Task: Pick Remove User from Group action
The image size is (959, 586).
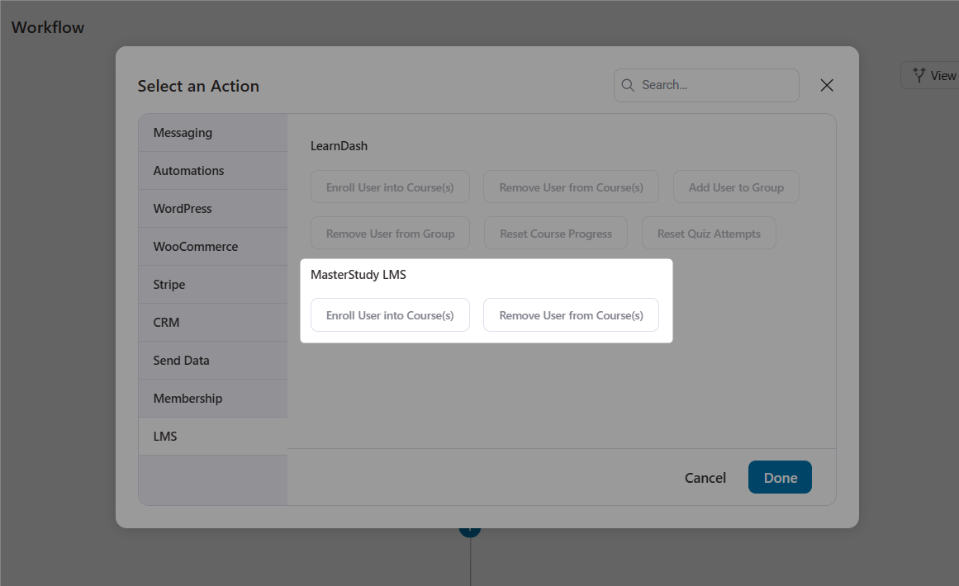Action: (x=390, y=233)
